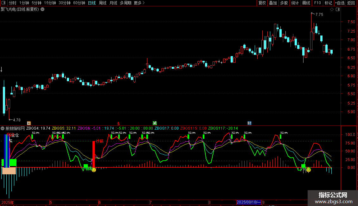The width and height of the screenshot is (358, 206).
Task: Toggle the panel layout icon beside the diamond
Action: 337,10
